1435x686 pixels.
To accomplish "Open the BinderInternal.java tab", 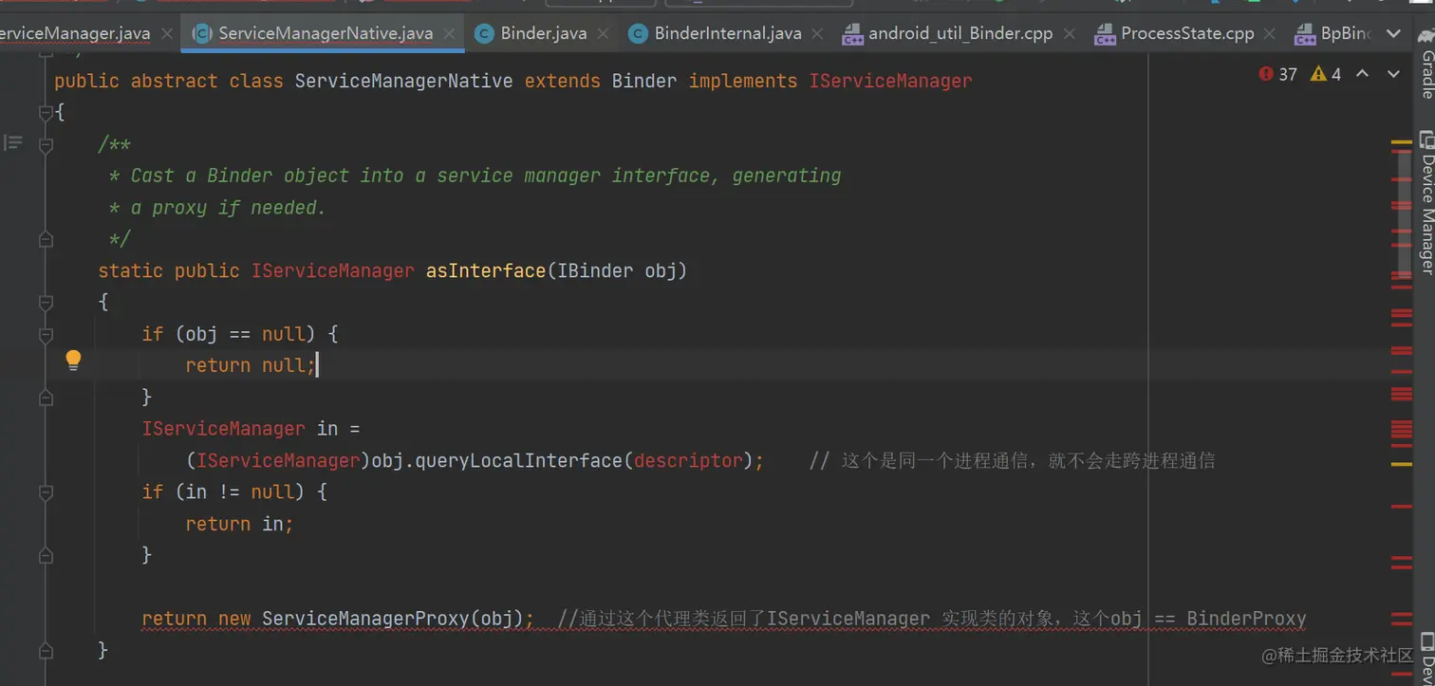I will (x=728, y=33).
